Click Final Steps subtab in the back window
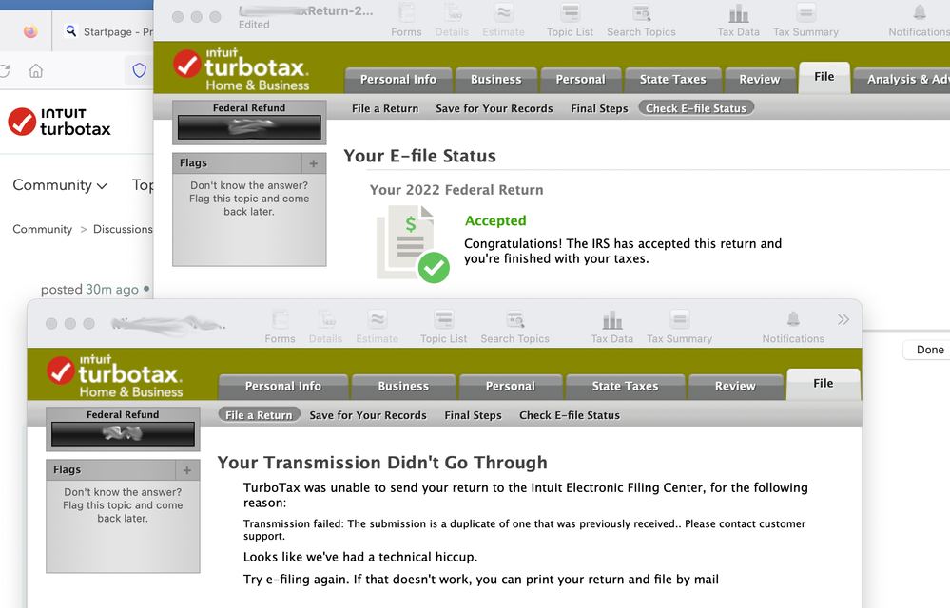The image size is (950, 608). coord(599,108)
